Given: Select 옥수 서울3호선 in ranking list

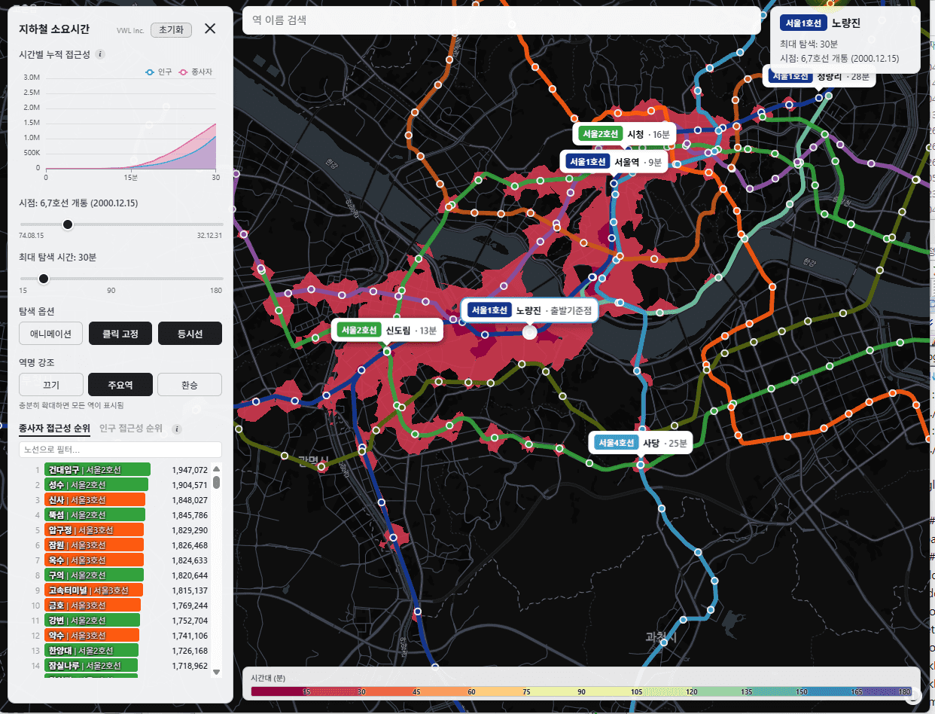Looking at the screenshot, I should coord(95,560).
